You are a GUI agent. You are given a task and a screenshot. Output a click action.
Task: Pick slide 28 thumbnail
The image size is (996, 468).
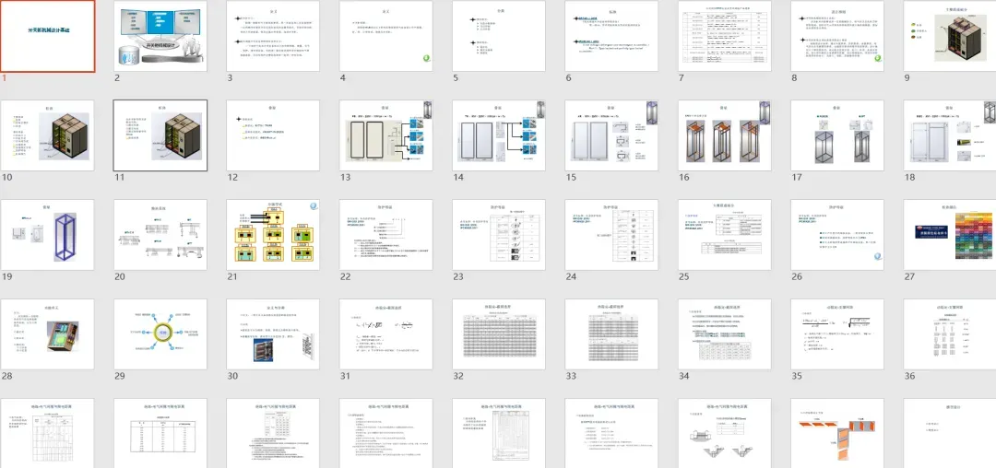point(48,334)
